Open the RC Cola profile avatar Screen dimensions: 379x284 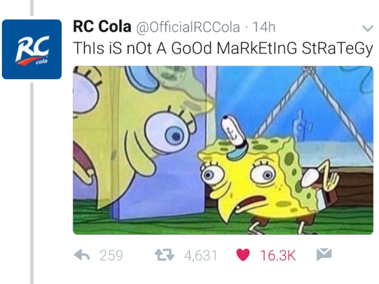tap(32, 49)
